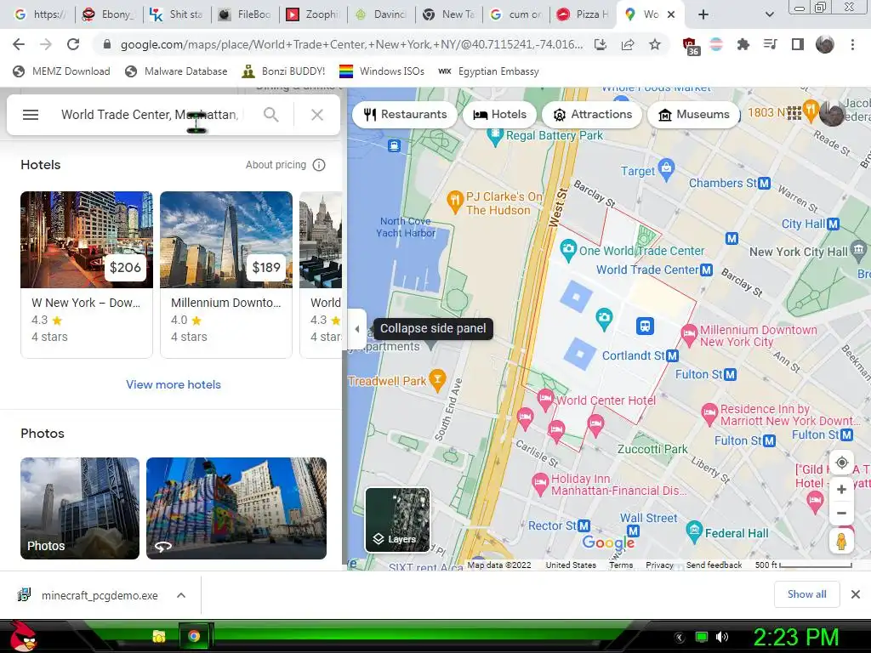Open minecraft_pcgdemo.exe download item
This screenshot has height=653, width=871.
click(x=88, y=595)
